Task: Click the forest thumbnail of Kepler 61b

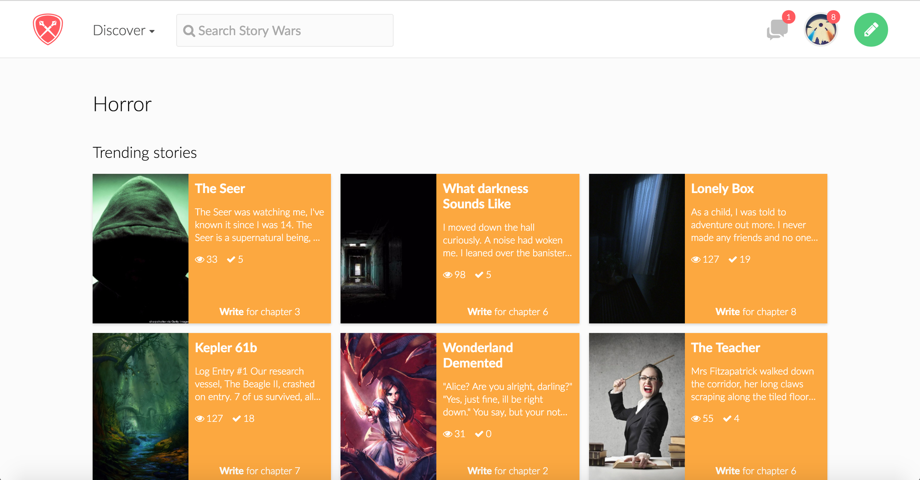Action: click(141, 407)
